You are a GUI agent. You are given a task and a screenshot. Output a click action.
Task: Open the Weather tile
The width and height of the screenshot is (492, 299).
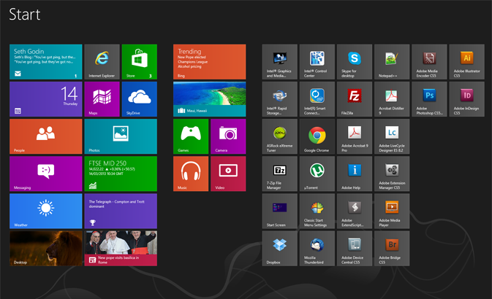pos(46,211)
